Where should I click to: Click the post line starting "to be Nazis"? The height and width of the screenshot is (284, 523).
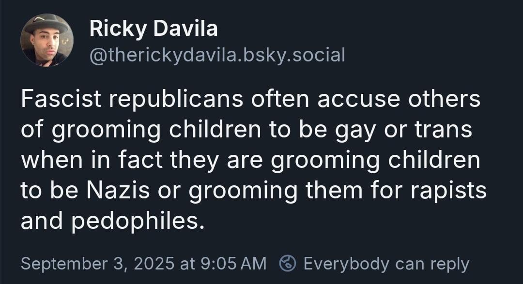tap(253, 191)
